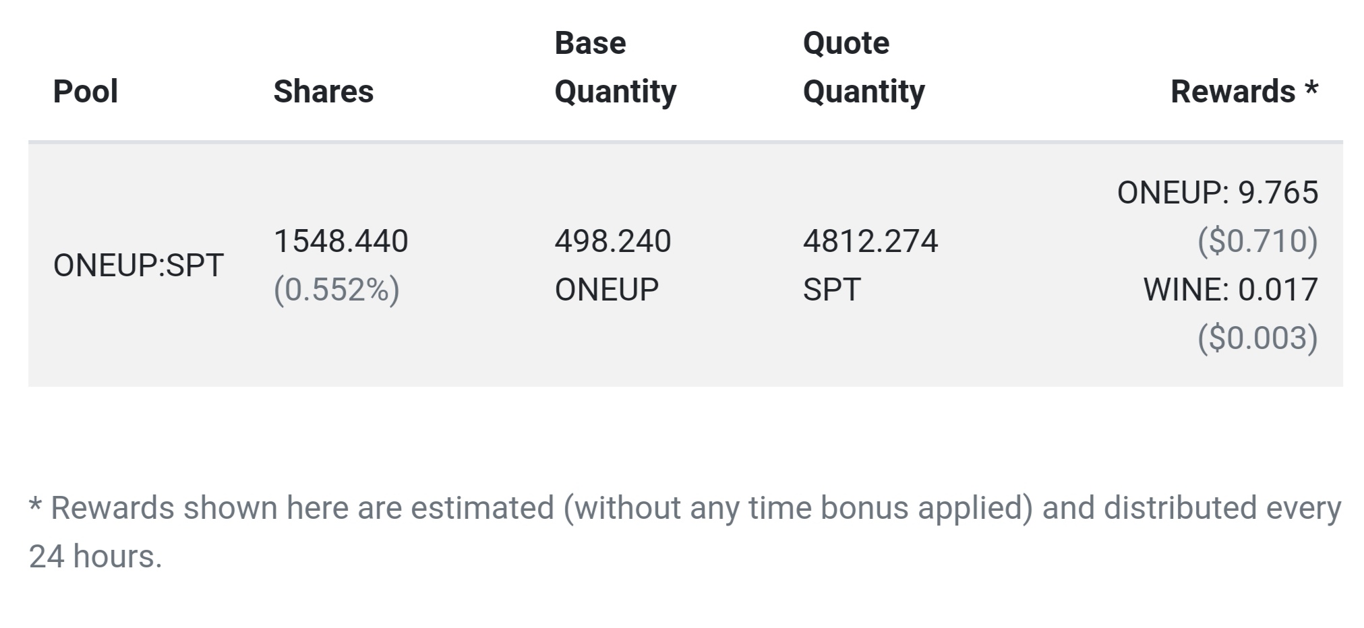The width and height of the screenshot is (1364, 628).
Task: Click the 498.240 base quantity value
Action: click(x=613, y=241)
